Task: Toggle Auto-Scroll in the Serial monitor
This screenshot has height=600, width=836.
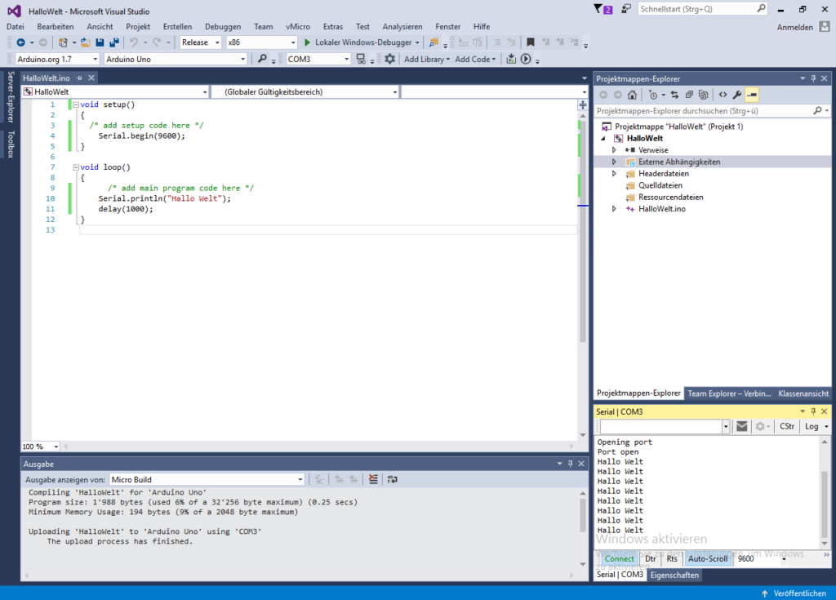Action: tap(707, 559)
